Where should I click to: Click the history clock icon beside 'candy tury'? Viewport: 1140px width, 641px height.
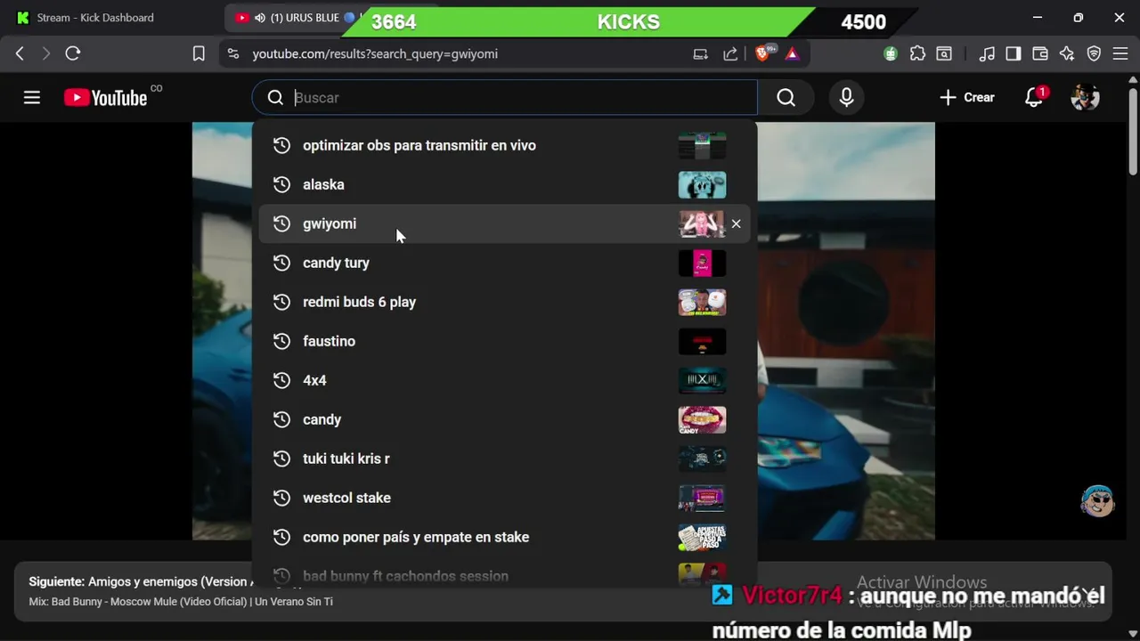[x=281, y=263]
